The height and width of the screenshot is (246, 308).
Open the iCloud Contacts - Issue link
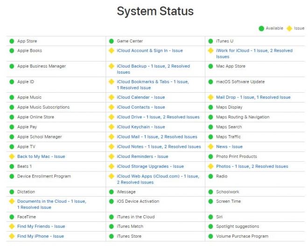click(x=140, y=107)
